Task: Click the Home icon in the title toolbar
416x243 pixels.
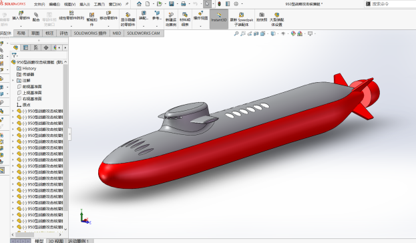Action: pos(139,4)
